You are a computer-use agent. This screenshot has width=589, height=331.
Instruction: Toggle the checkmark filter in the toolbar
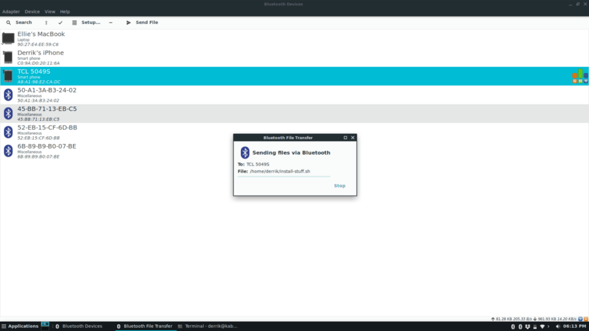click(x=60, y=22)
